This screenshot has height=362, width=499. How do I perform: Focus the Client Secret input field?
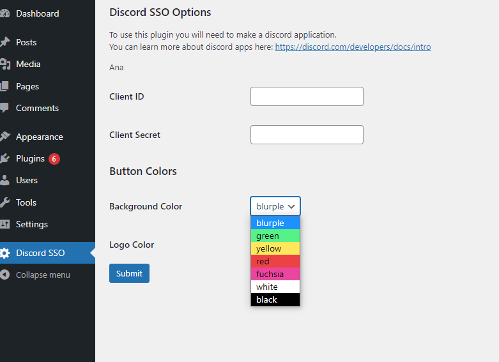pyautogui.click(x=307, y=135)
